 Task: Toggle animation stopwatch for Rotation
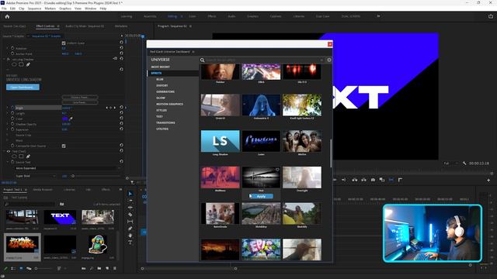coord(12,48)
